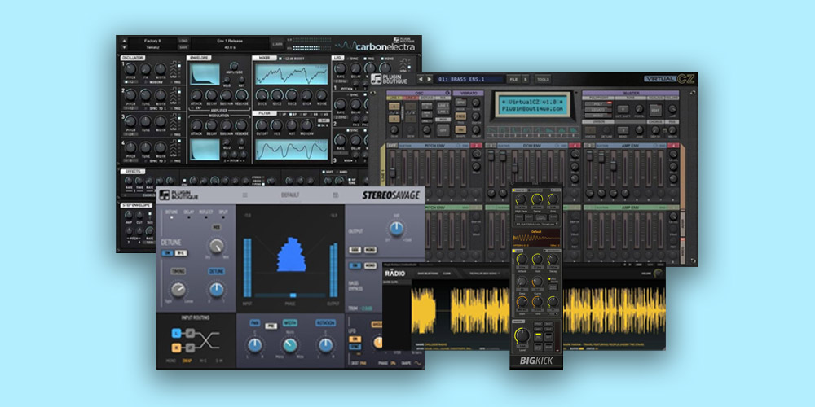Screen dimensions: 815x407
Task: Open the FILE menu in VirtualCZ
Action: point(513,80)
